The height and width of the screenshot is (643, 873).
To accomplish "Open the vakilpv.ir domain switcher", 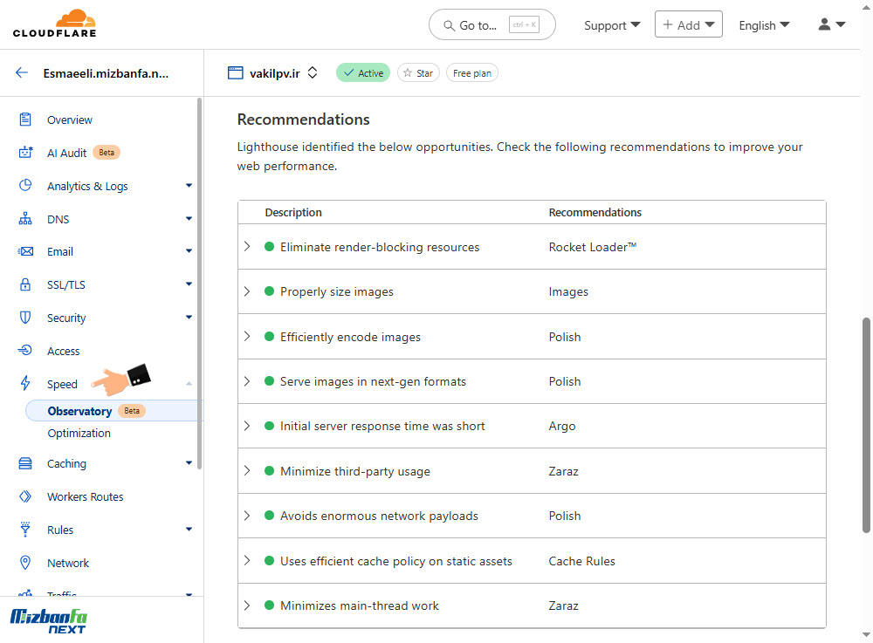I will pyautogui.click(x=313, y=73).
